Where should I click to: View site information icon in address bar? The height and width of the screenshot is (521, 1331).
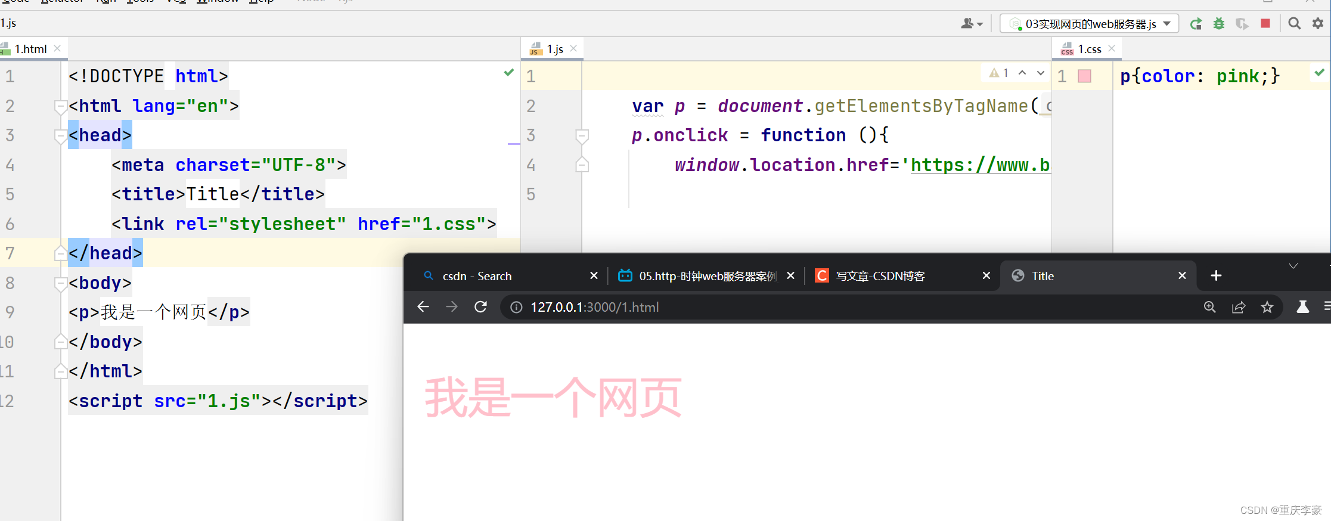coord(516,307)
